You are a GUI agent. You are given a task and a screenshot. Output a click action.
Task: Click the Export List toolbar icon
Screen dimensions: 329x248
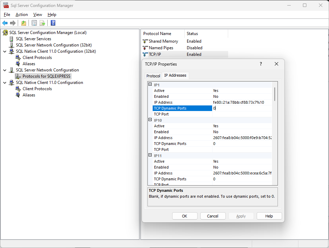(x=42, y=23)
